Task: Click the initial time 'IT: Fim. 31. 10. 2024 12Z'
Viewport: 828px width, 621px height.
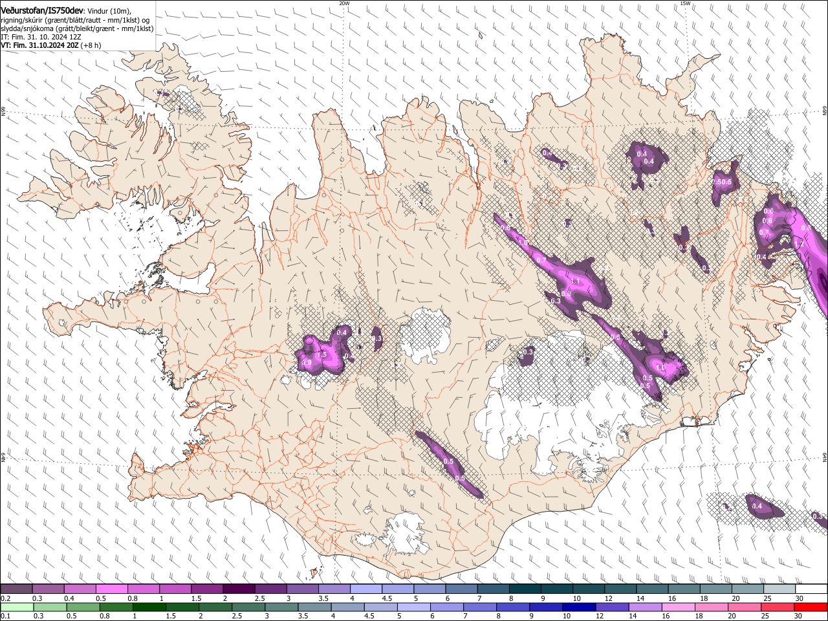Action: (41, 37)
